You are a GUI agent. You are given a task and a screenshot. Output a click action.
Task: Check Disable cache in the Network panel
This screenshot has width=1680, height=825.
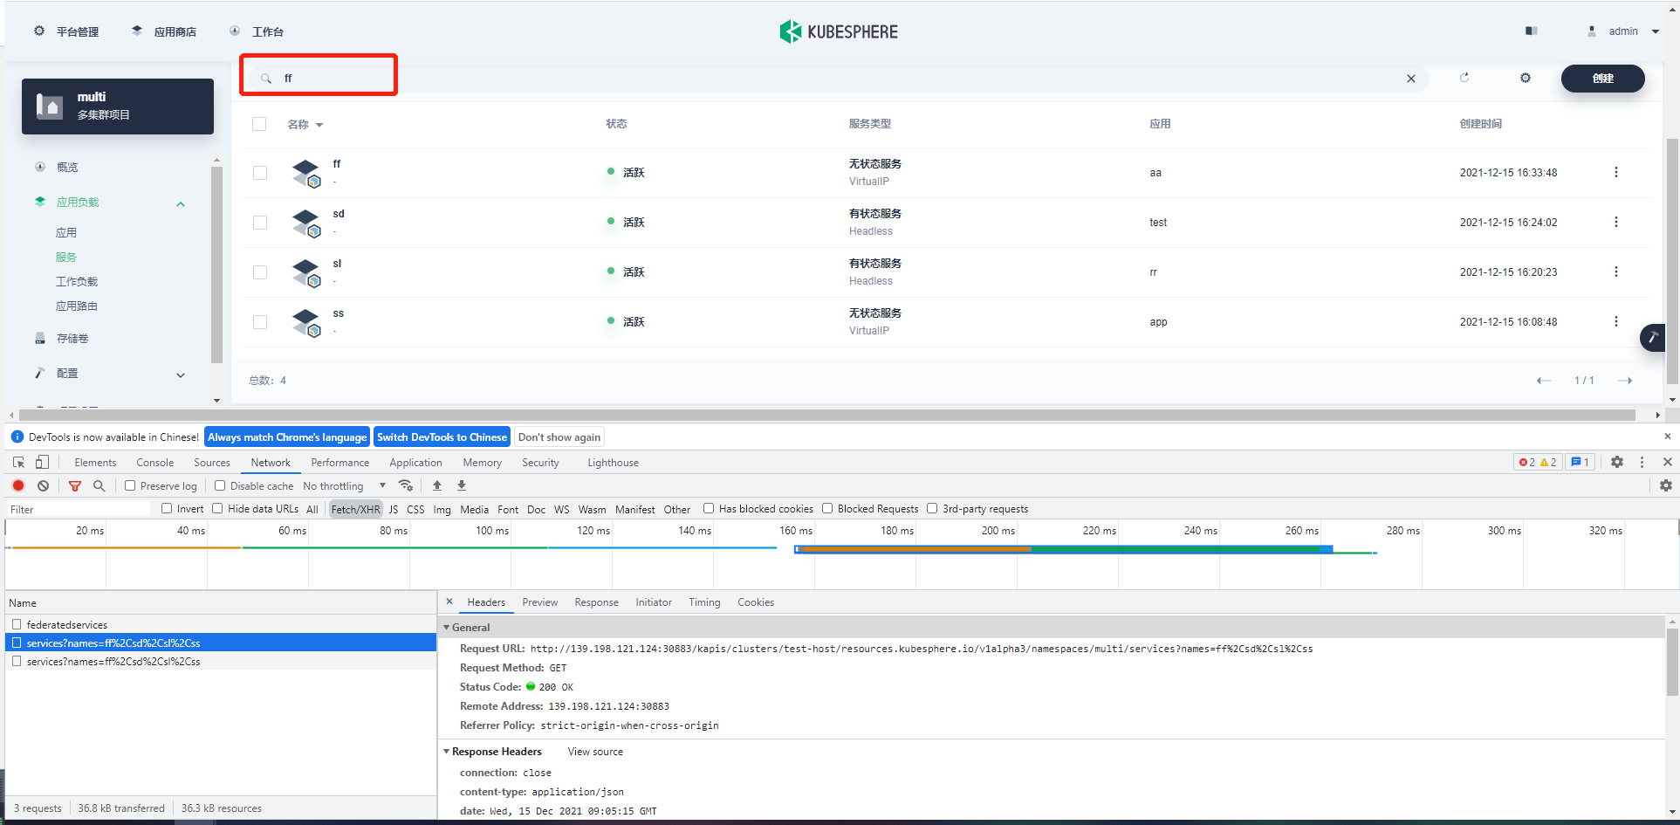[220, 485]
